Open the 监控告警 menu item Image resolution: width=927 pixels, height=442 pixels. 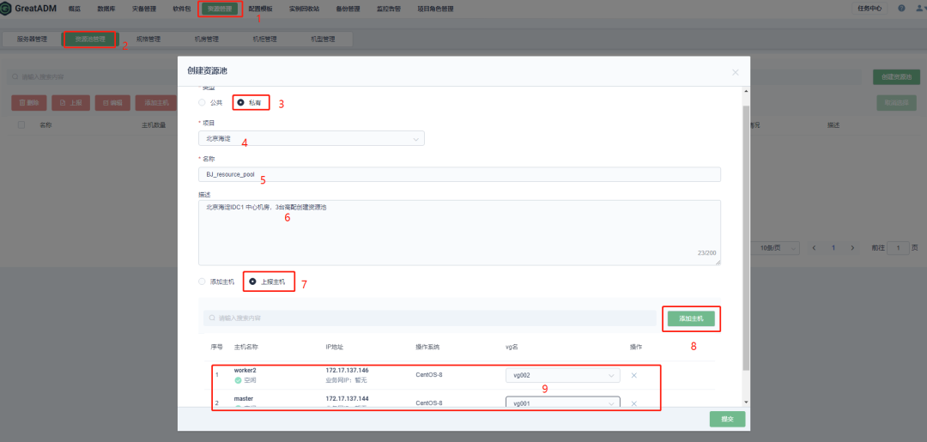[389, 9]
